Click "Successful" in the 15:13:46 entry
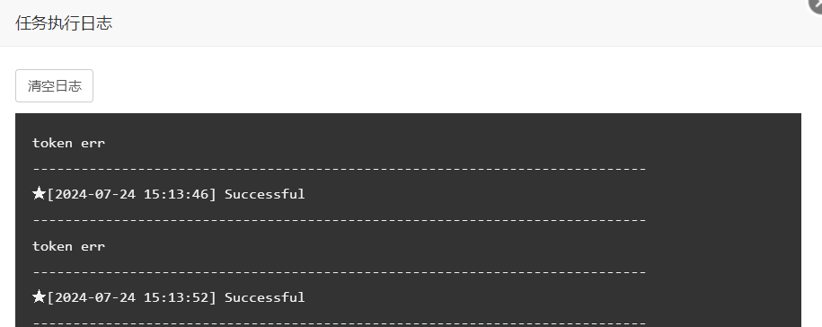Image resolution: width=822 pixels, height=327 pixels. coord(265,194)
